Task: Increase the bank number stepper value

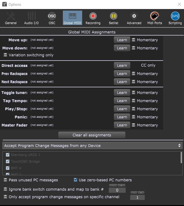Action: click(121, 186)
